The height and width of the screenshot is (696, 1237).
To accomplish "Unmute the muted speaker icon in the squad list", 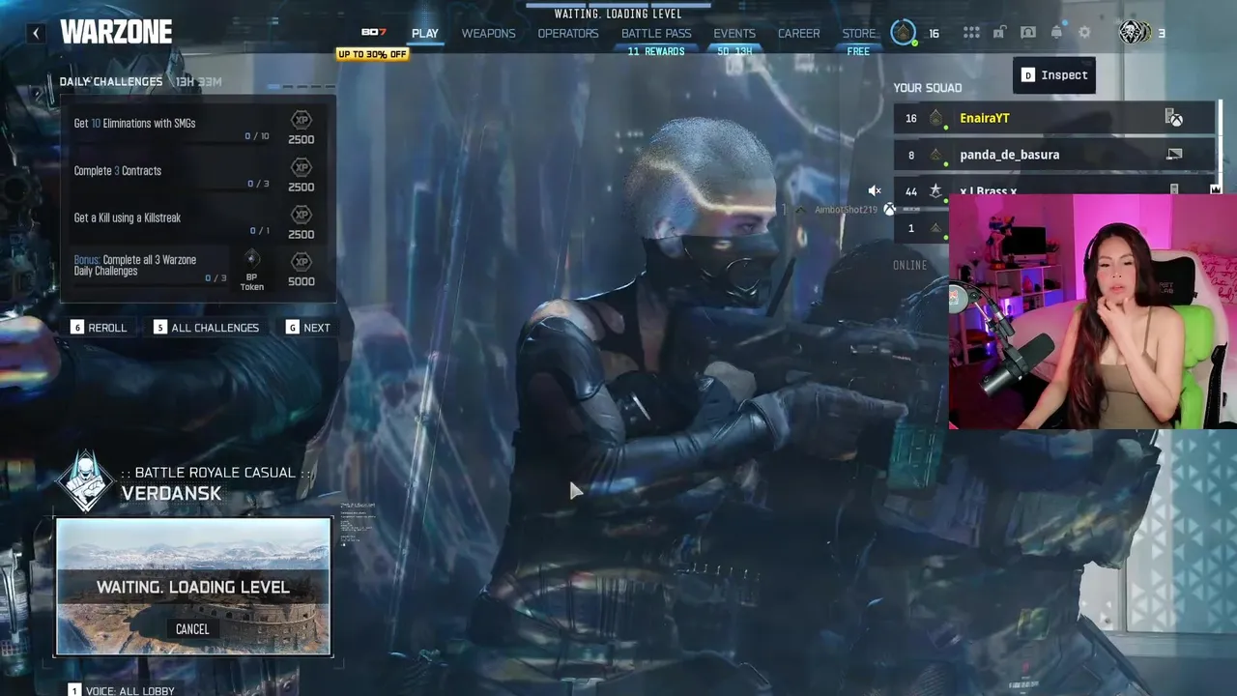I will coord(875,191).
